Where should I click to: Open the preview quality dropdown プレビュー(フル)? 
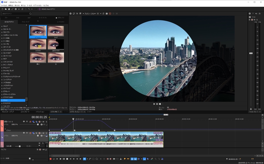pos(90,13)
